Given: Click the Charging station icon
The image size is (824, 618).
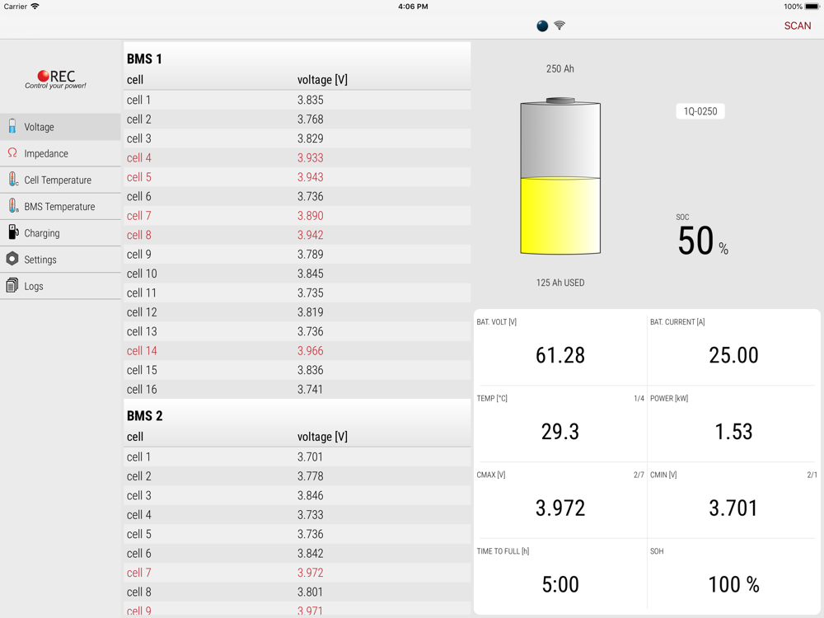Looking at the screenshot, I should (x=13, y=232).
